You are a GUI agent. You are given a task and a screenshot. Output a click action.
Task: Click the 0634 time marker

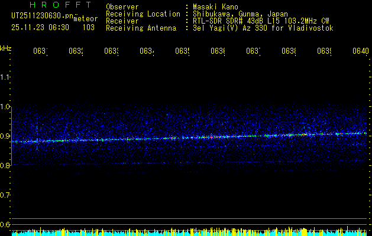coord(147,51)
